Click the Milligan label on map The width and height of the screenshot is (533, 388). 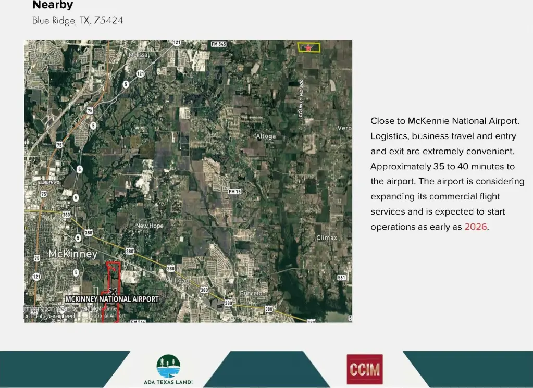tap(177, 281)
